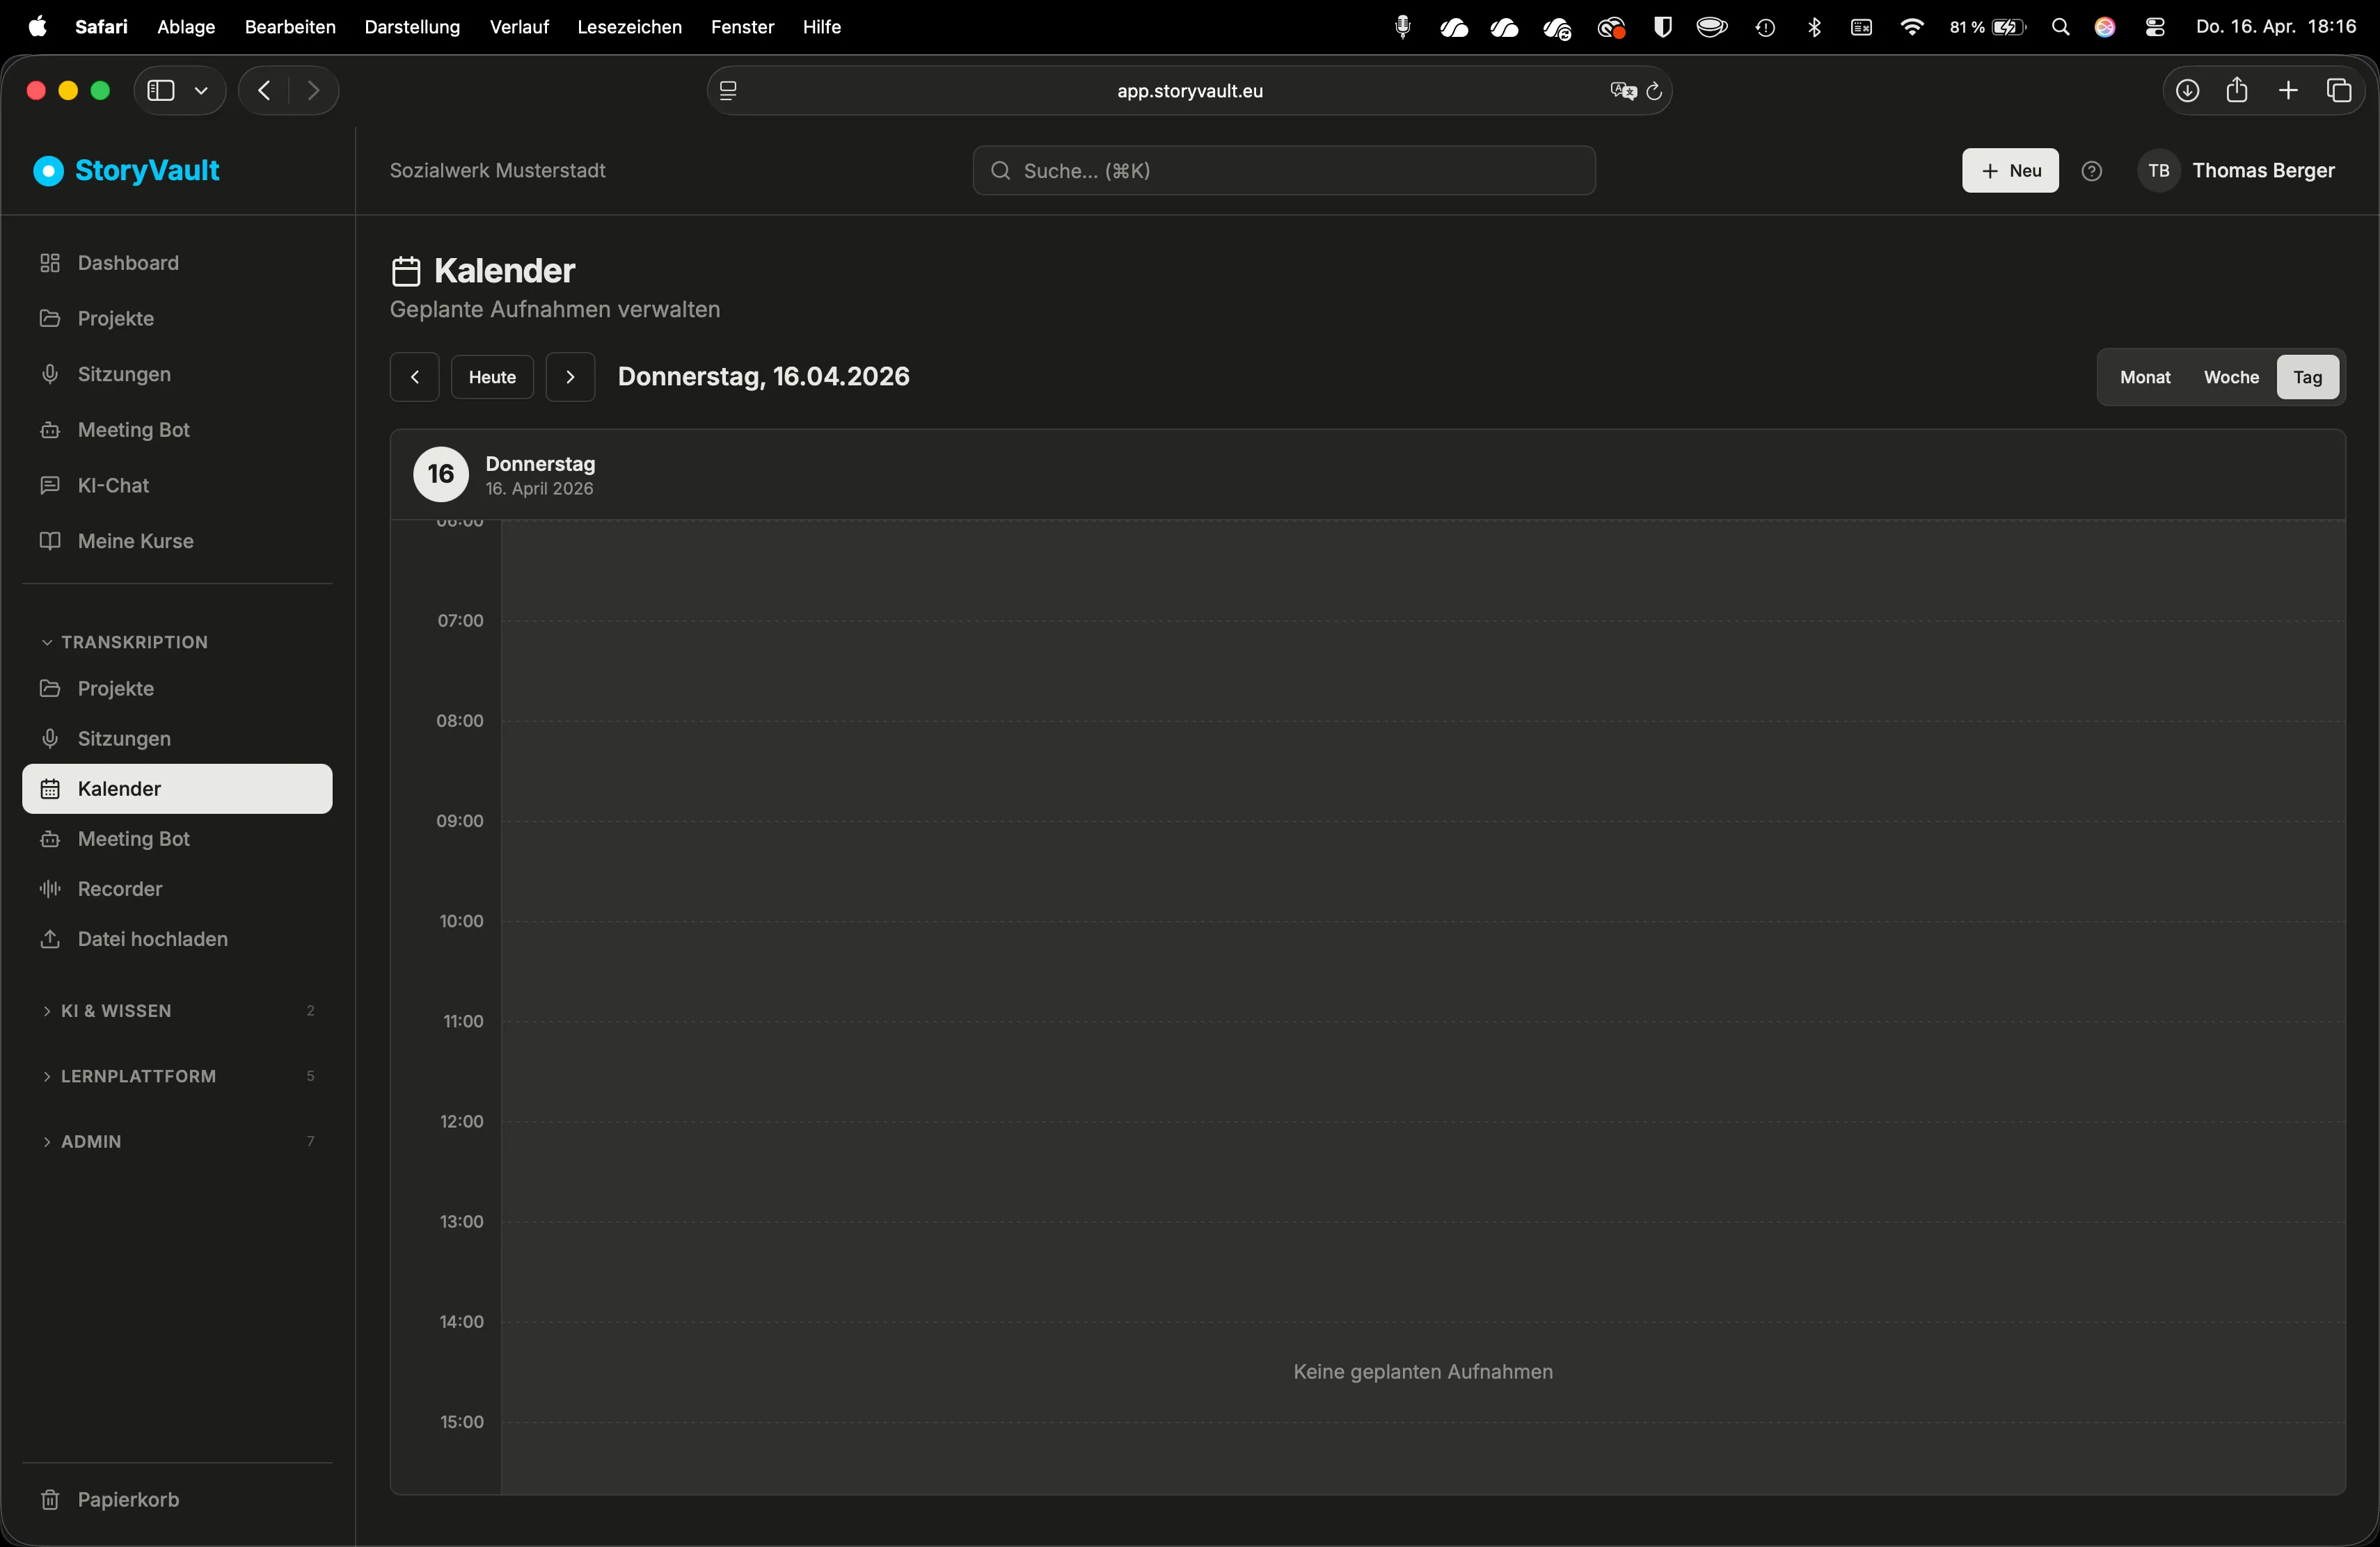
Task: Open Meeting Bot above the TRANSKRIPTION section
Action: [x=177, y=430]
